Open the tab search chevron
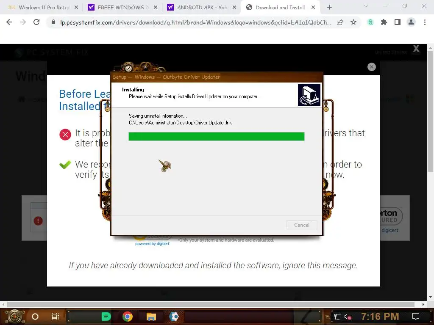Screen dimensions: 434x325 [366, 6]
